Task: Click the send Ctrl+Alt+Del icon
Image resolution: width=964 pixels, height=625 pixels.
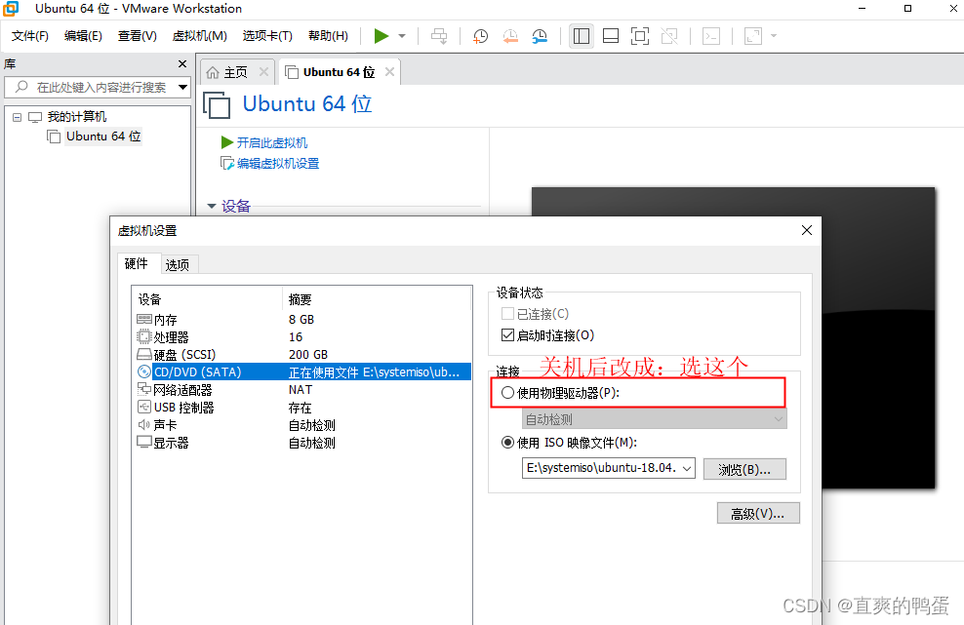Action: tap(439, 36)
